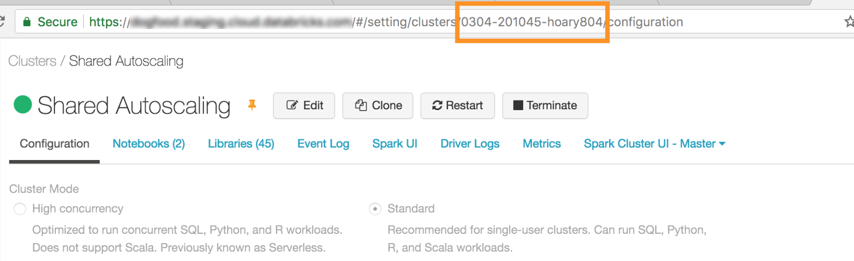The height and width of the screenshot is (261, 854).
Task: Go to the Event Log tab
Action: click(323, 144)
